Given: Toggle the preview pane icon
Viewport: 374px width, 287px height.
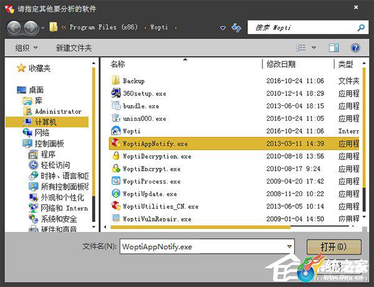Looking at the screenshot, I should coord(334,48).
